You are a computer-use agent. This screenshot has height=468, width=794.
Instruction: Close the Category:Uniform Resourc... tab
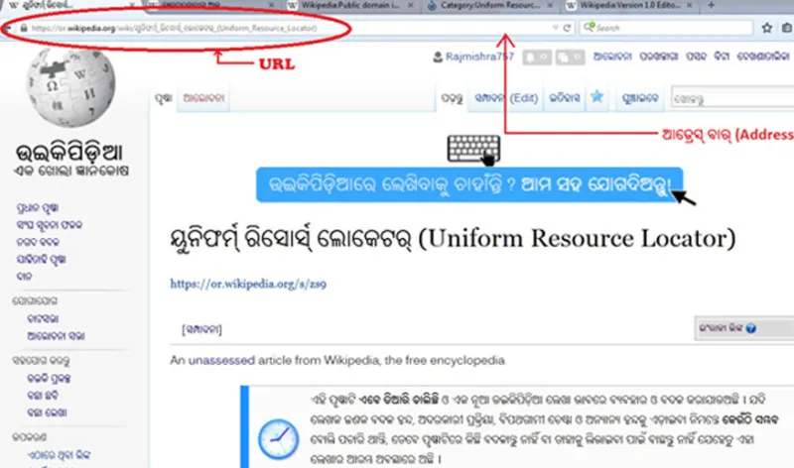[551, 5]
